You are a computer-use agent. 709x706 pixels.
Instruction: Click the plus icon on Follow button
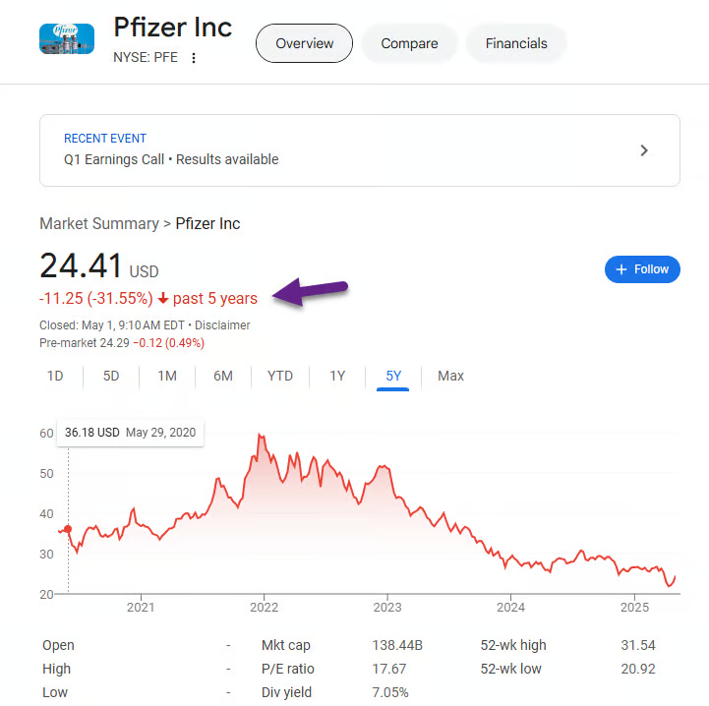tap(621, 269)
